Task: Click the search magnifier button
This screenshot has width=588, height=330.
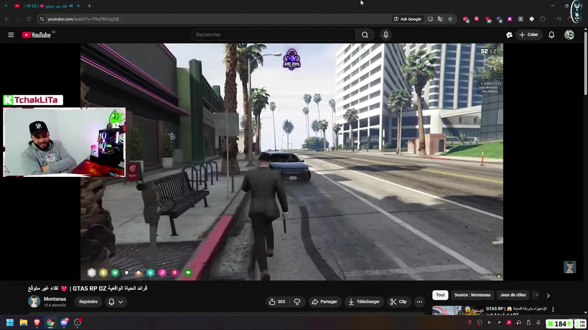Action: tap(365, 35)
